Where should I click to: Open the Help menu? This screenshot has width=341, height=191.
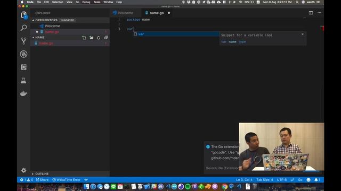coord(119,2)
